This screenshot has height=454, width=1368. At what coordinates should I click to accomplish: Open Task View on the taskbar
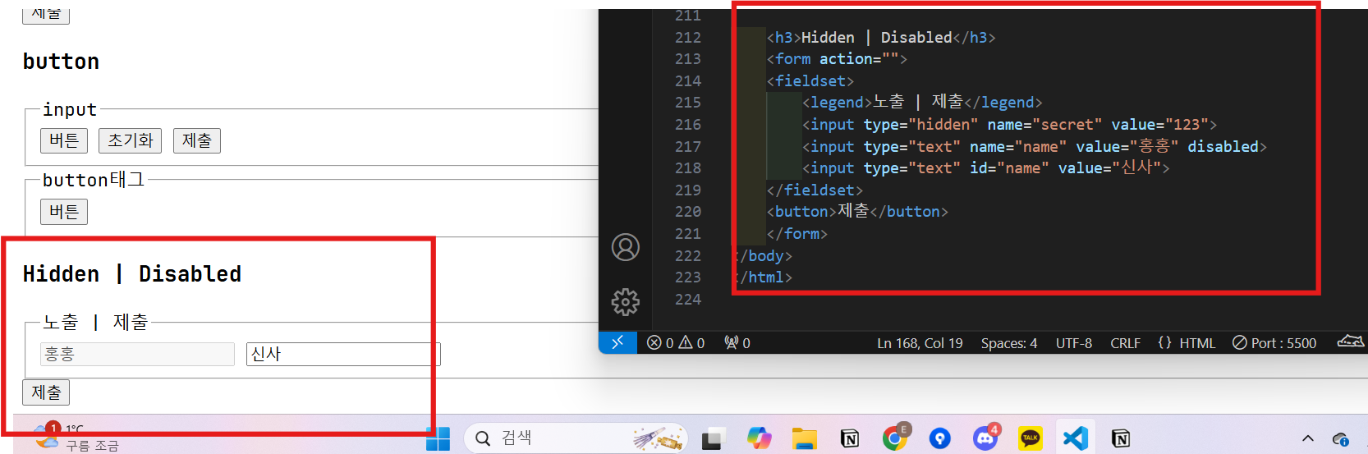pos(712,439)
